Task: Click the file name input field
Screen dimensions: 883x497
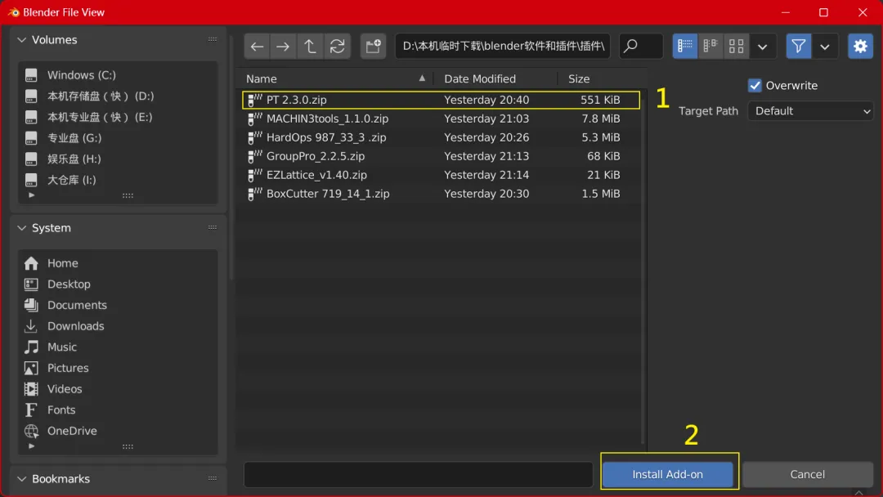Action: 419,474
